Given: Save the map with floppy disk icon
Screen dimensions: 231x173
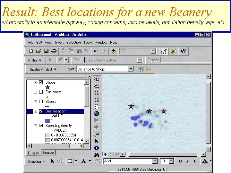Looking at the screenshot, I should (46, 51).
